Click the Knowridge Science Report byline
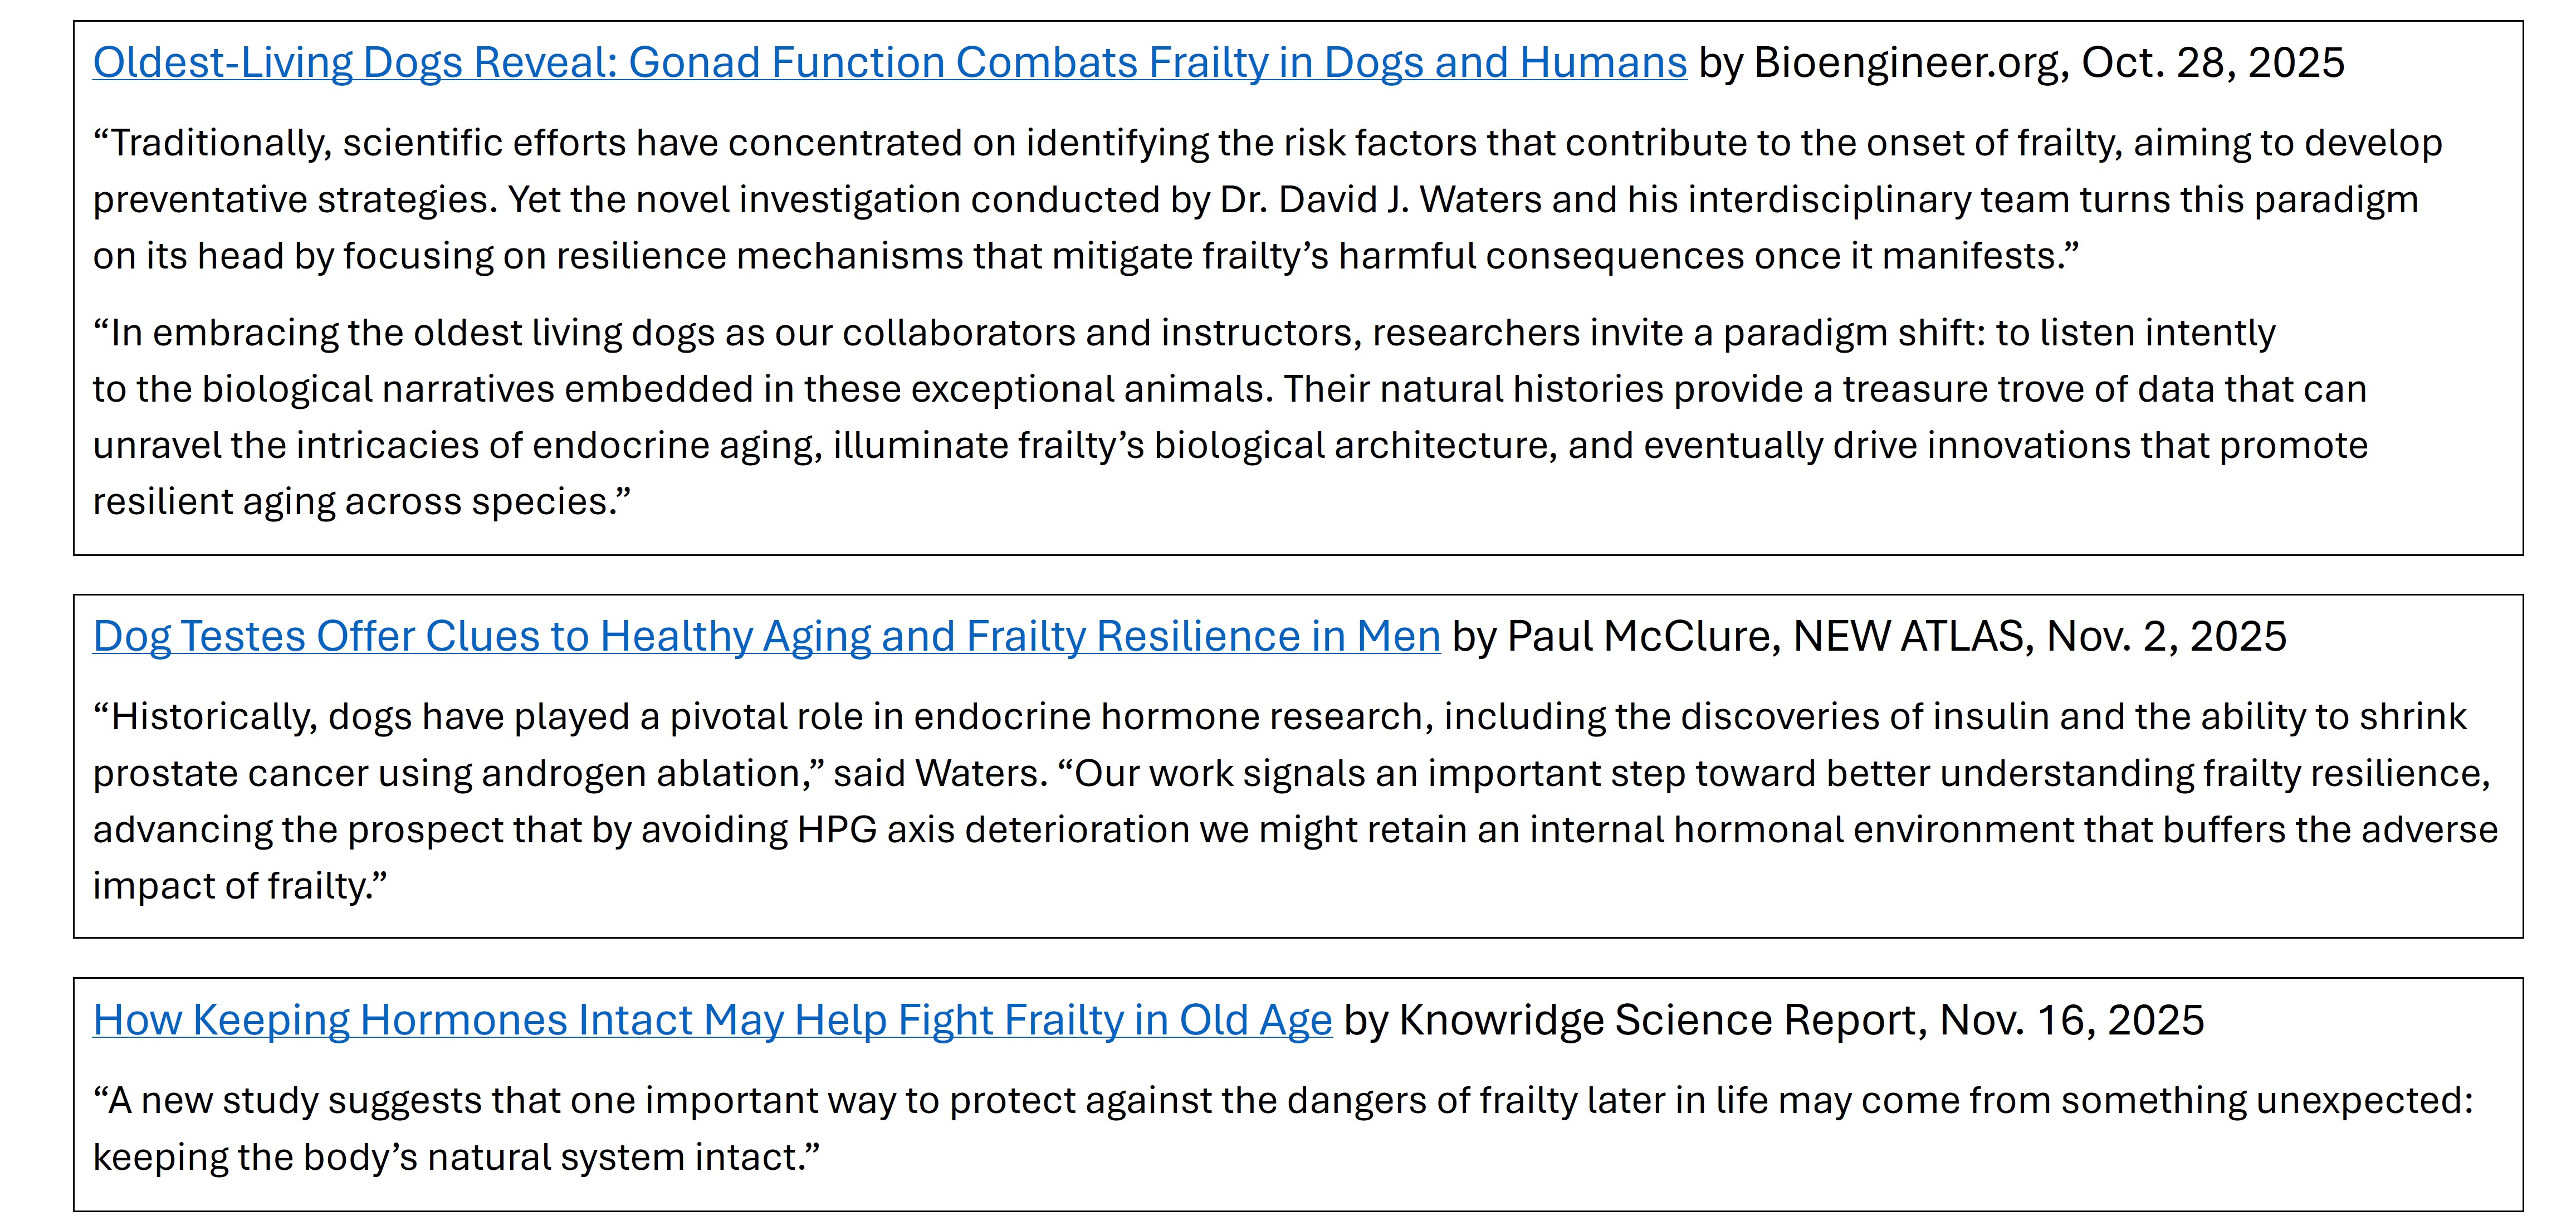The width and height of the screenshot is (2576, 1230). click(x=1772, y=1020)
